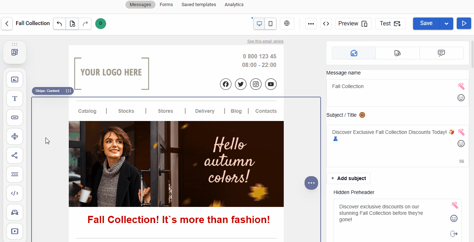
Task: Open the message settings panel tab
Action: coord(354,53)
